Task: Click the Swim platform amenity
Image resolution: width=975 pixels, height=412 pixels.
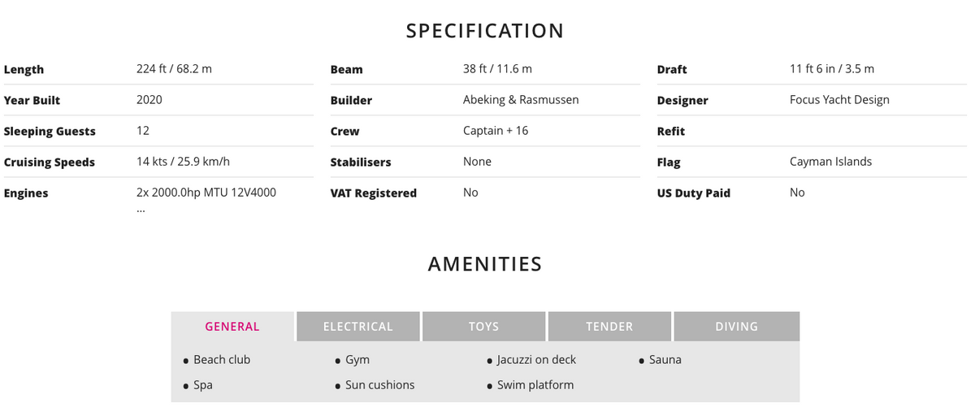Action: click(x=535, y=385)
